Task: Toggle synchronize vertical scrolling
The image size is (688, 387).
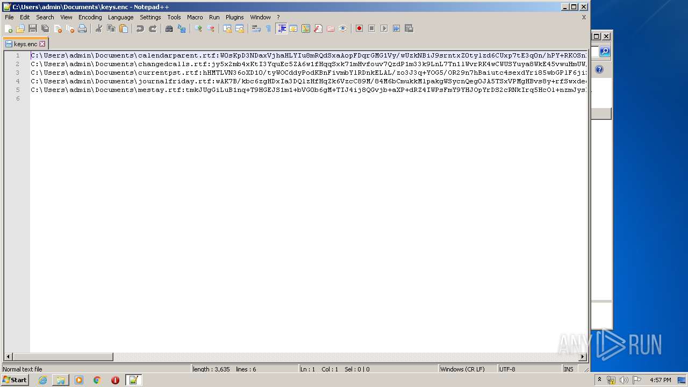Action: pos(227,28)
